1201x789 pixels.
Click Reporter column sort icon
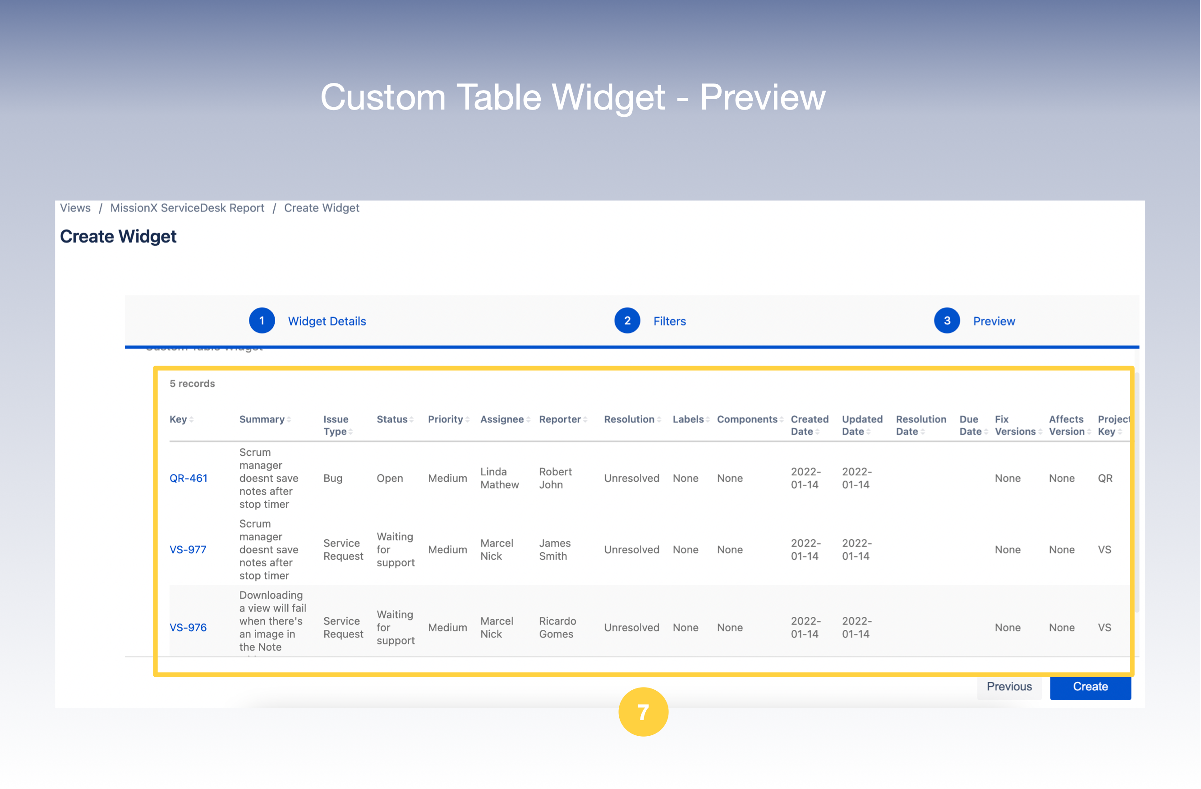[x=585, y=420]
